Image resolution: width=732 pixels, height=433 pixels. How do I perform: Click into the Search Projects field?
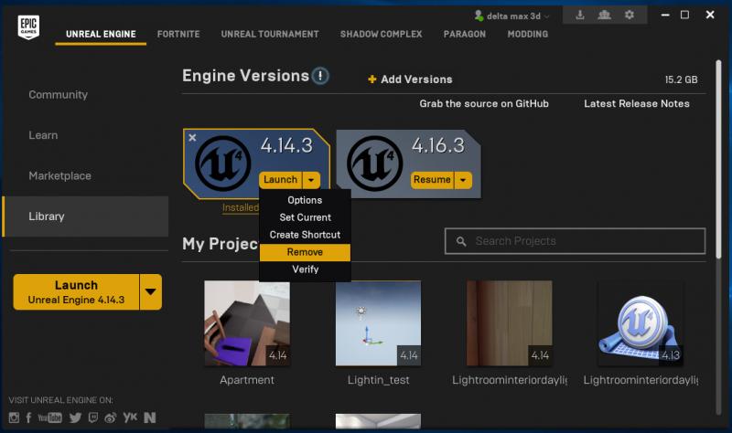click(576, 241)
